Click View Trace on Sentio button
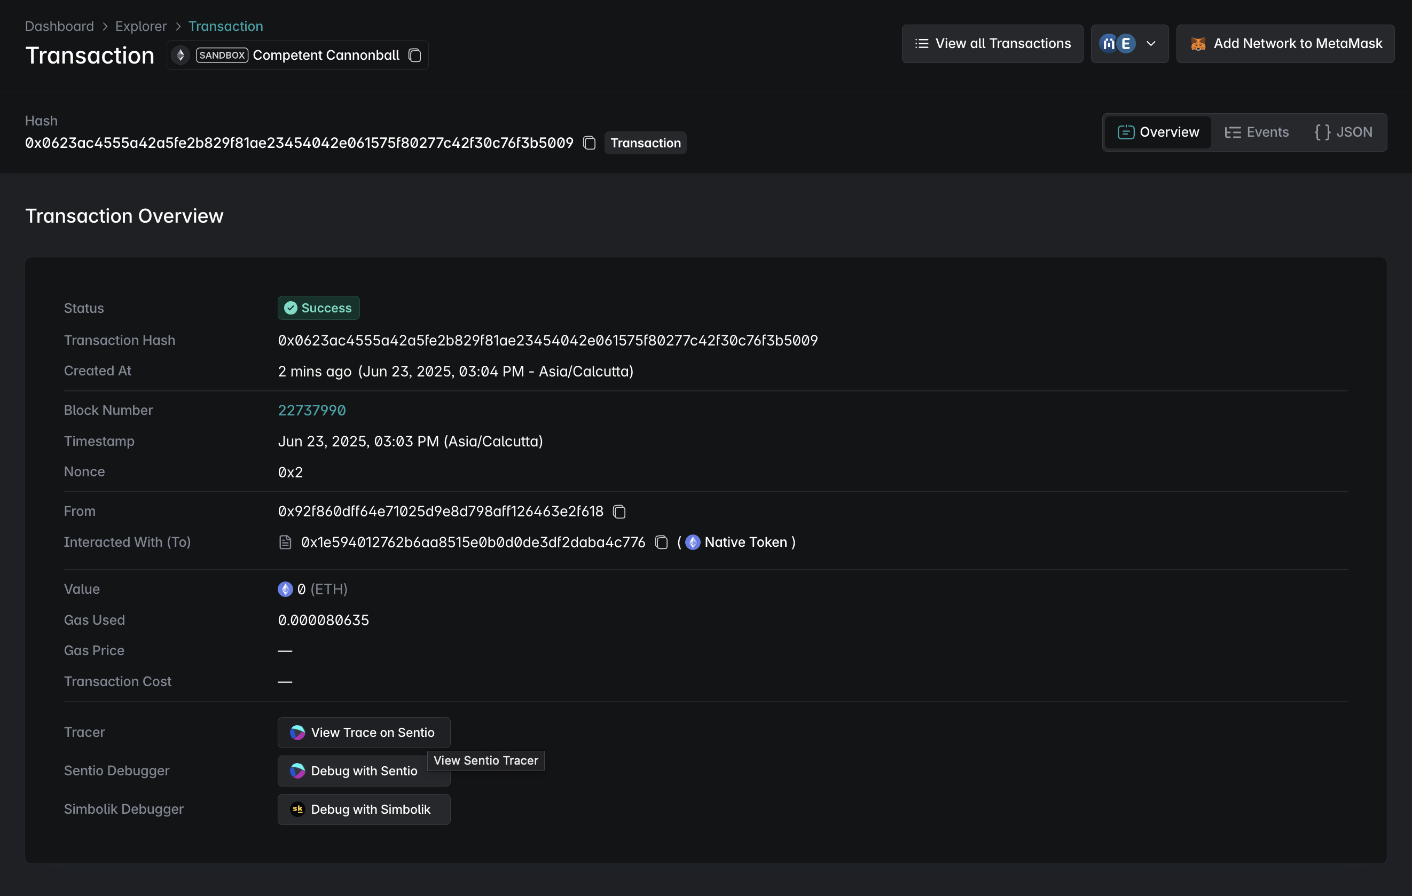Screen dimensions: 1412x896 tap(364, 733)
